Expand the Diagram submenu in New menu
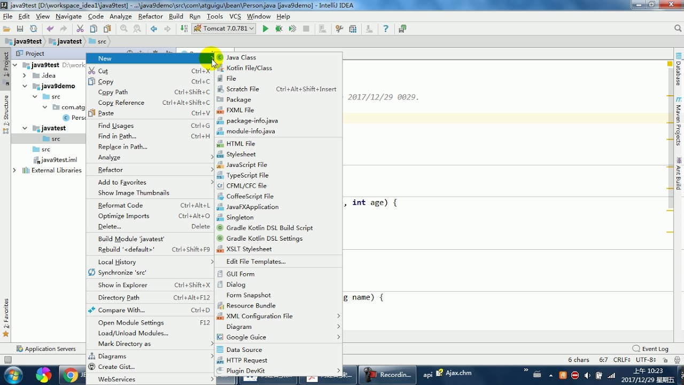Image resolution: width=684 pixels, height=385 pixels. coord(278,327)
